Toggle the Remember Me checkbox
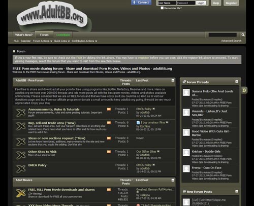The image size is (254, 206). (162, 8)
